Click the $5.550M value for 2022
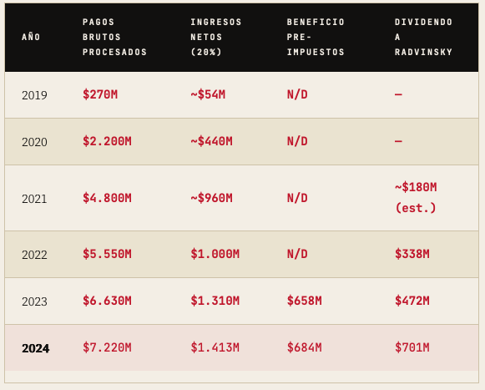 pyautogui.click(x=107, y=254)
